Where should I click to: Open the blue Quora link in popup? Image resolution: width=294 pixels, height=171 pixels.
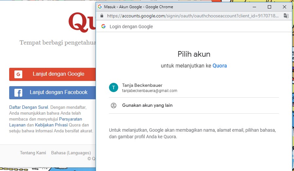click(x=219, y=66)
